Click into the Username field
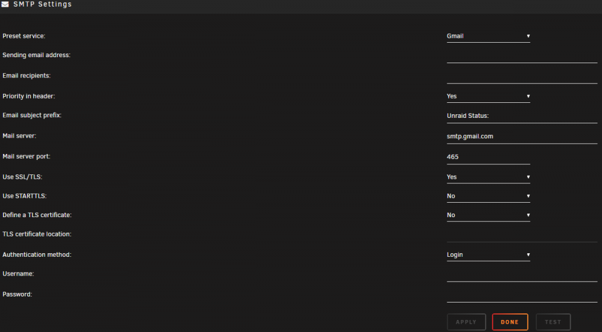 [x=522, y=275]
